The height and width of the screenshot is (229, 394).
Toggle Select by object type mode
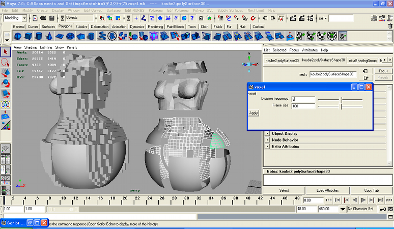(x=110, y=18)
